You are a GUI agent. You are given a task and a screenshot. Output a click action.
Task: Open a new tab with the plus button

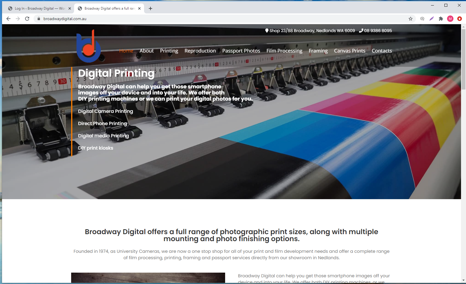[x=150, y=8]
